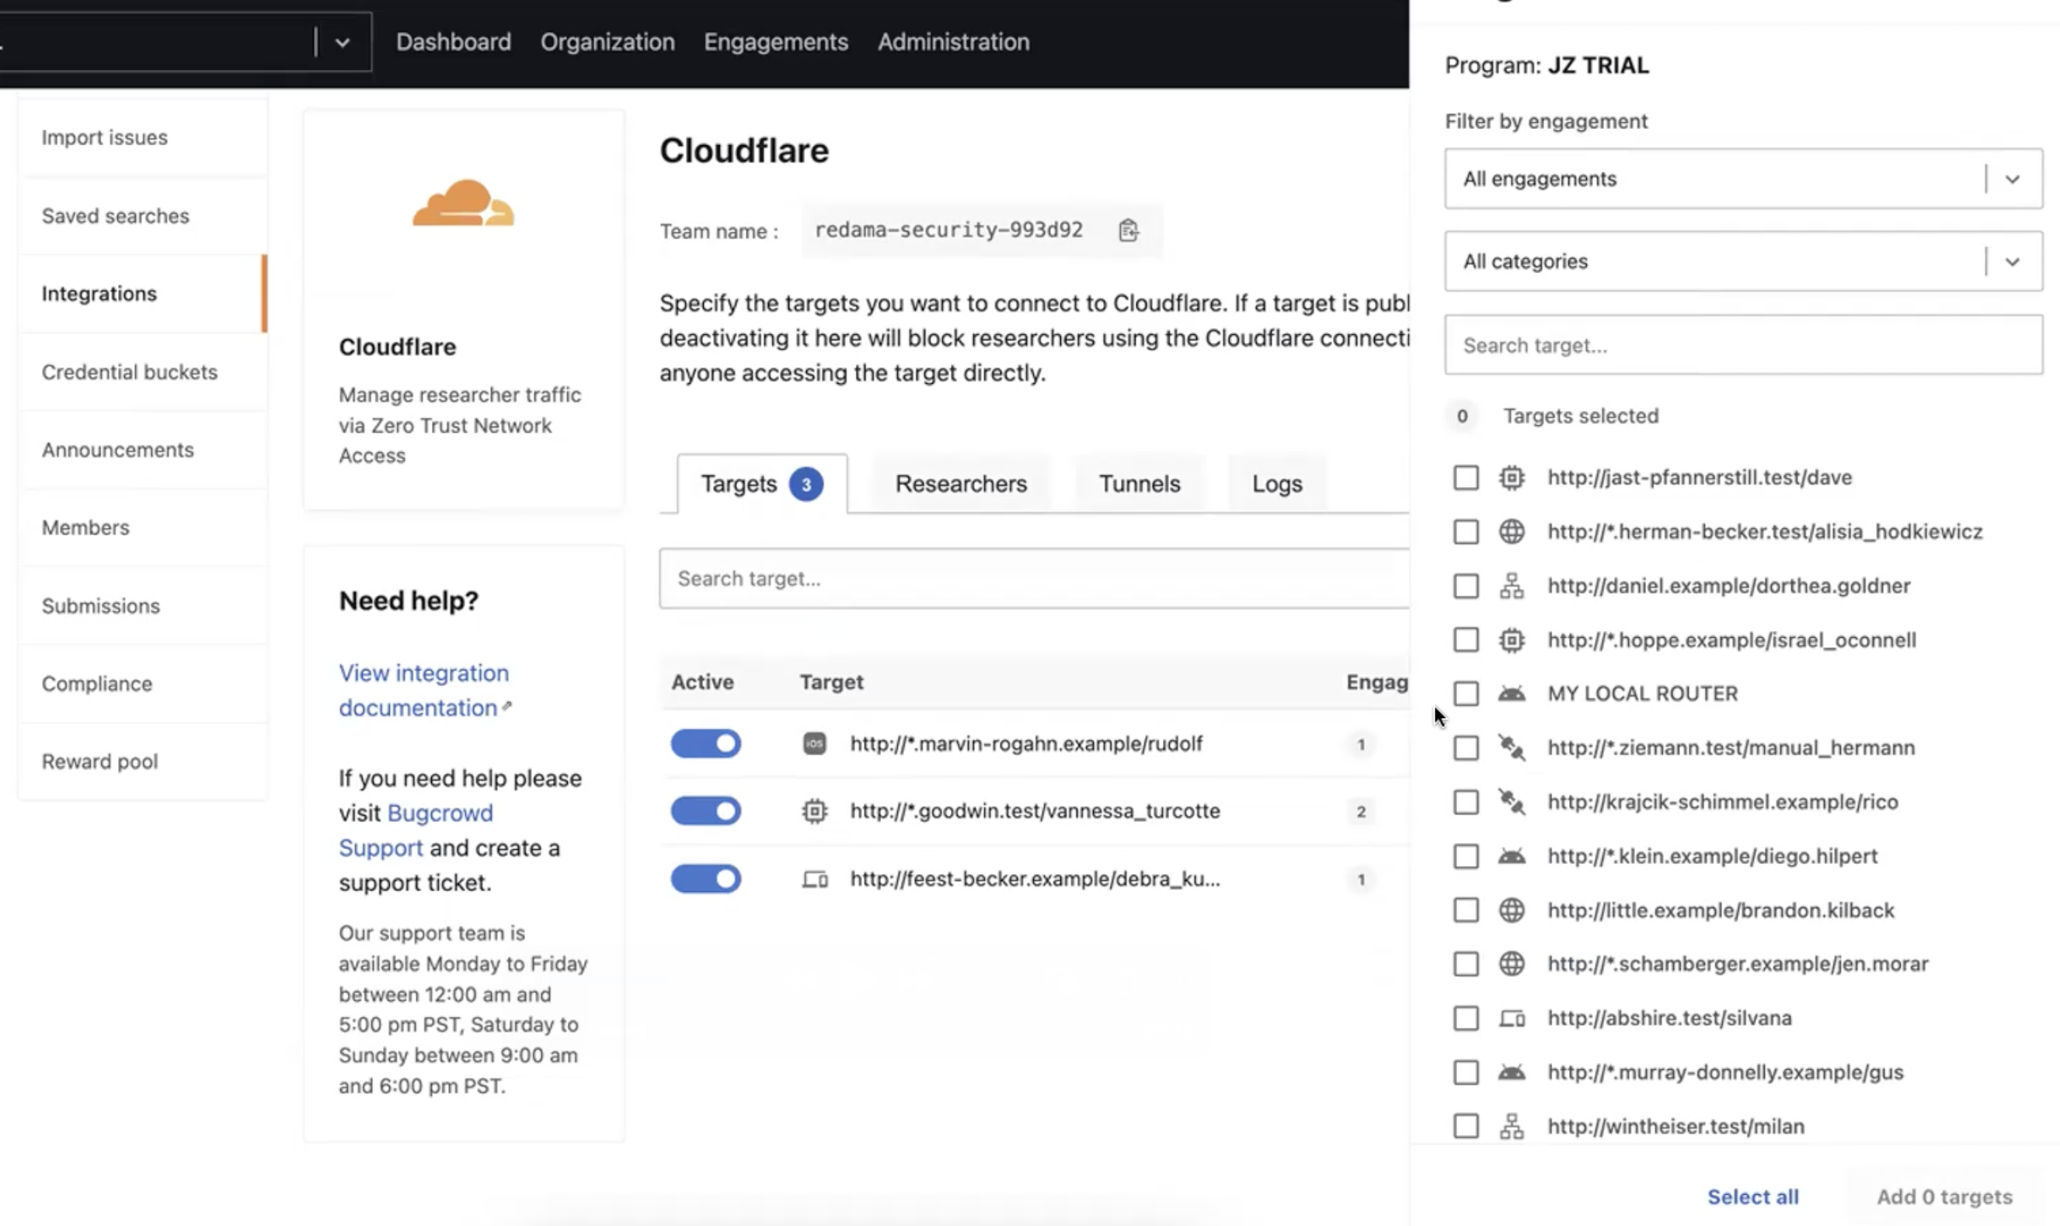Screen dimensions: 2060x1226
Task: Click the device icon for abshire.test/silvana
Action: tap(1512, 1018)
